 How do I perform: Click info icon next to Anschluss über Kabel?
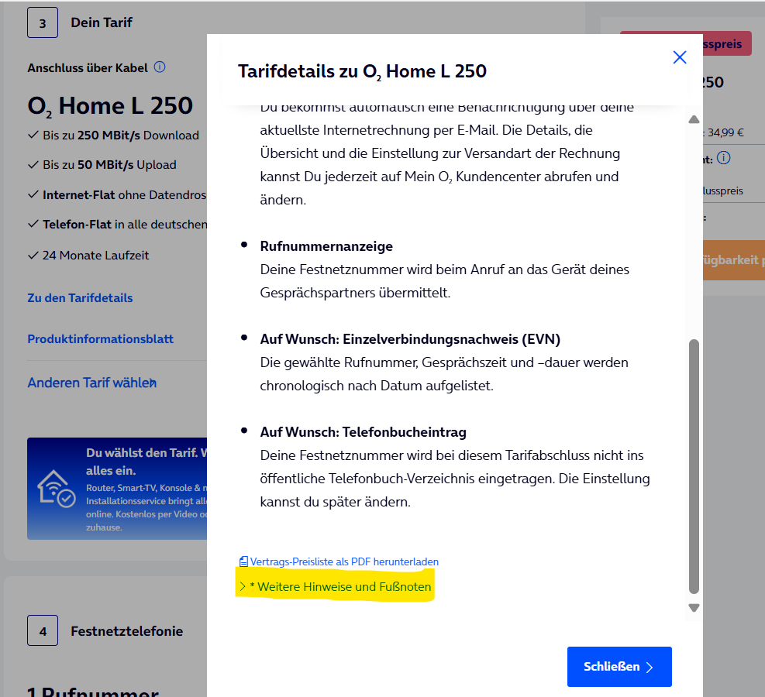pyautogui.click(x=160, y=67)
